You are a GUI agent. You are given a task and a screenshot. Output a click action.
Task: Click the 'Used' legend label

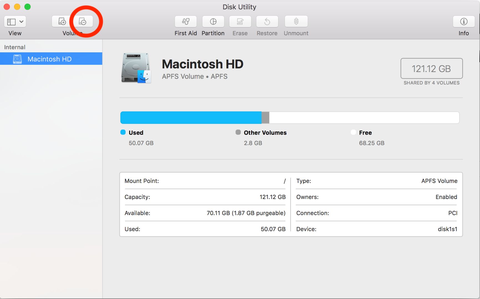(x=136, y=133)
